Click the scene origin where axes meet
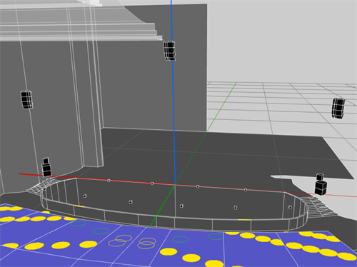The width and height of the screenshot is (357, 267). tap(175, 184)
